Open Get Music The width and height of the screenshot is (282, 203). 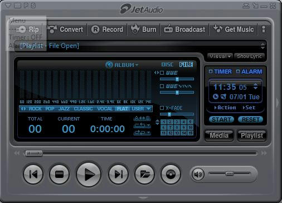(x=234, y=30)
